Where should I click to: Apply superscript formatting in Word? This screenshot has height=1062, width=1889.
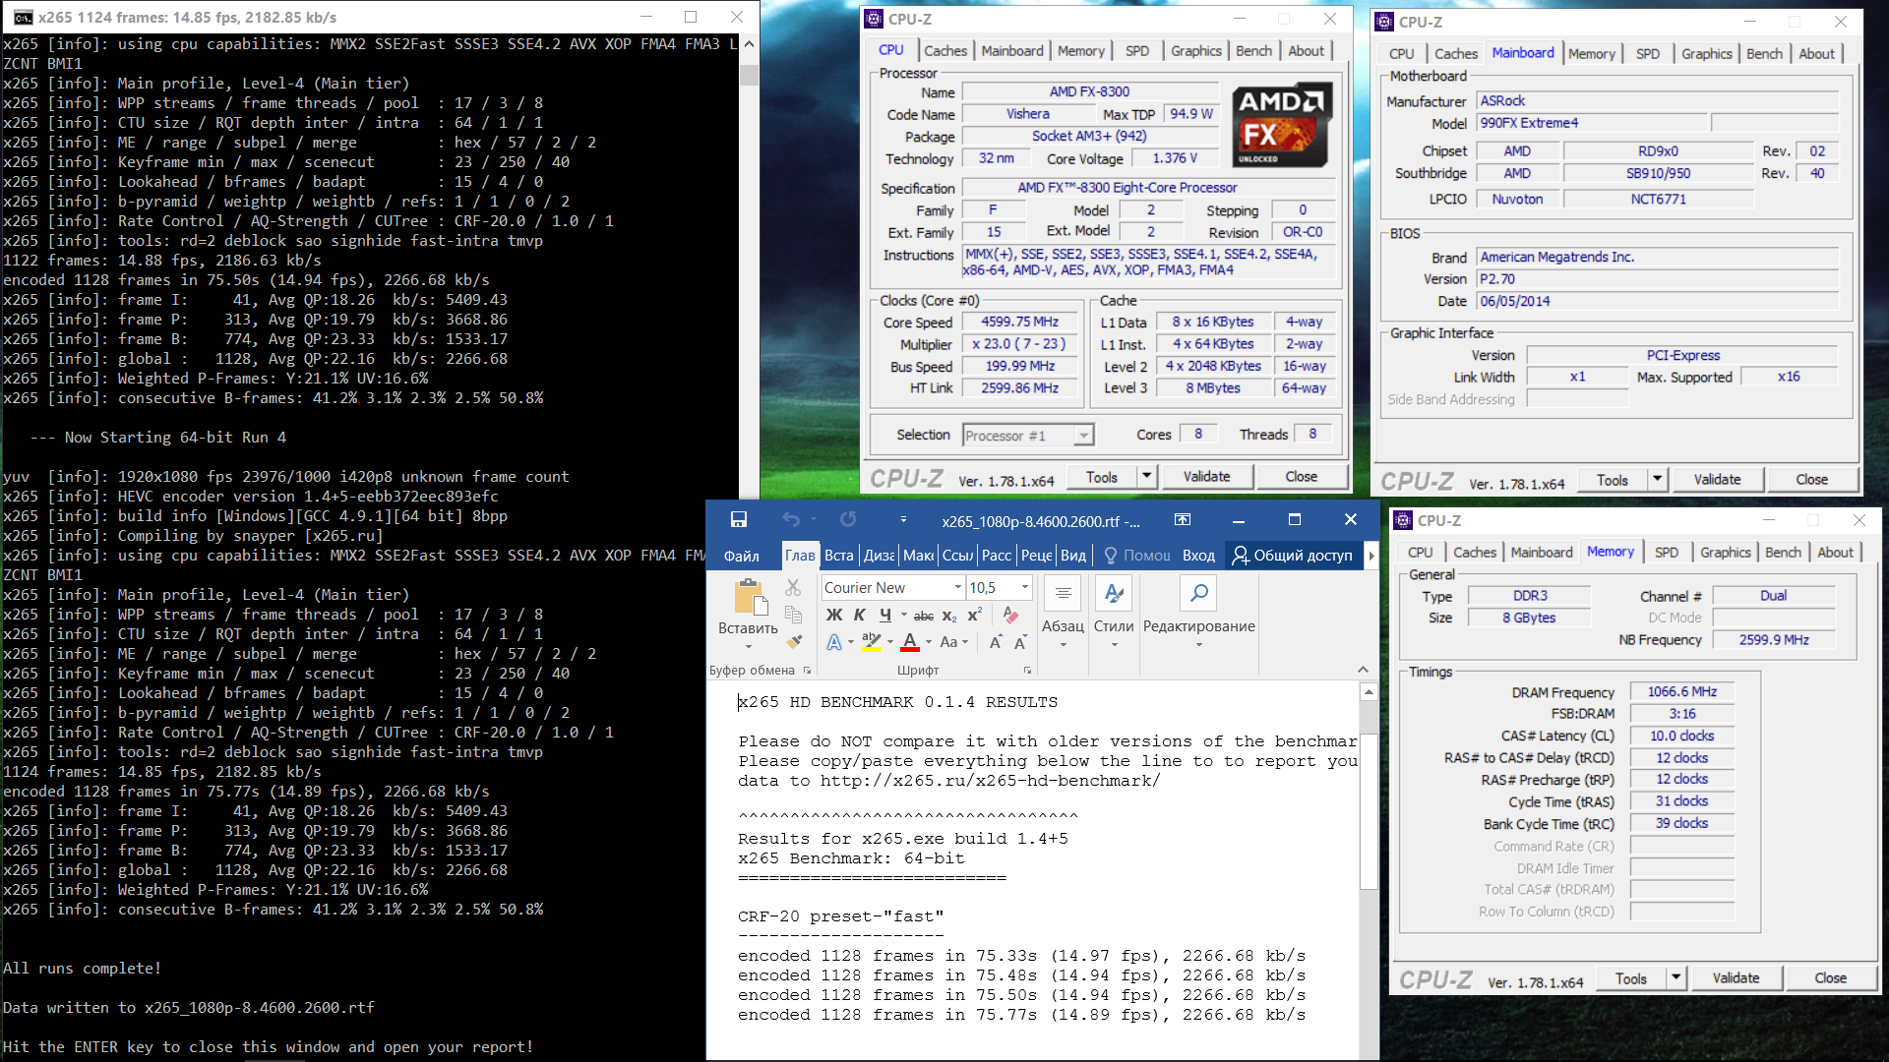[974, 615]
